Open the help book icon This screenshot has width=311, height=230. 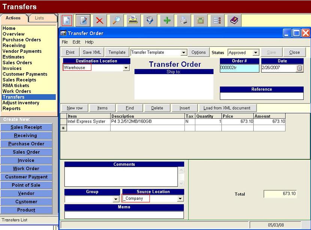point(234,21)
